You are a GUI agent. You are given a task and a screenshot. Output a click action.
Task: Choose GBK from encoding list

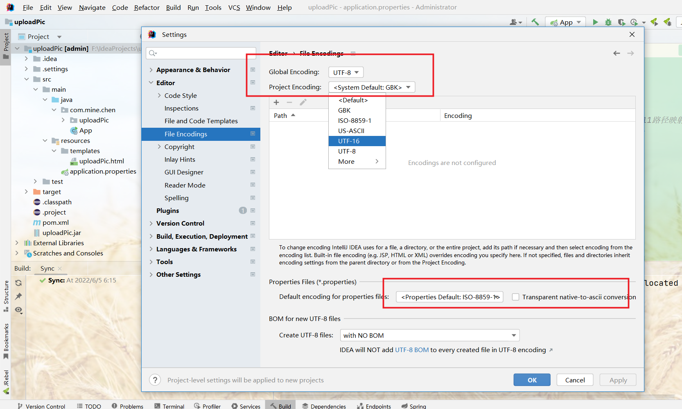pyautogui.click(x=357, y=110)
